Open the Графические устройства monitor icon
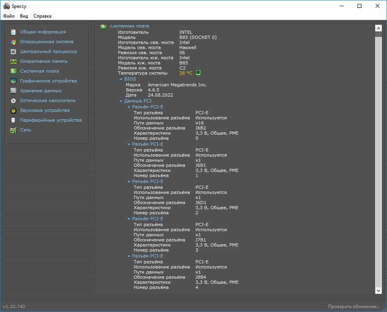Screen dimensions: 387x312 click(x=14, y=81)
